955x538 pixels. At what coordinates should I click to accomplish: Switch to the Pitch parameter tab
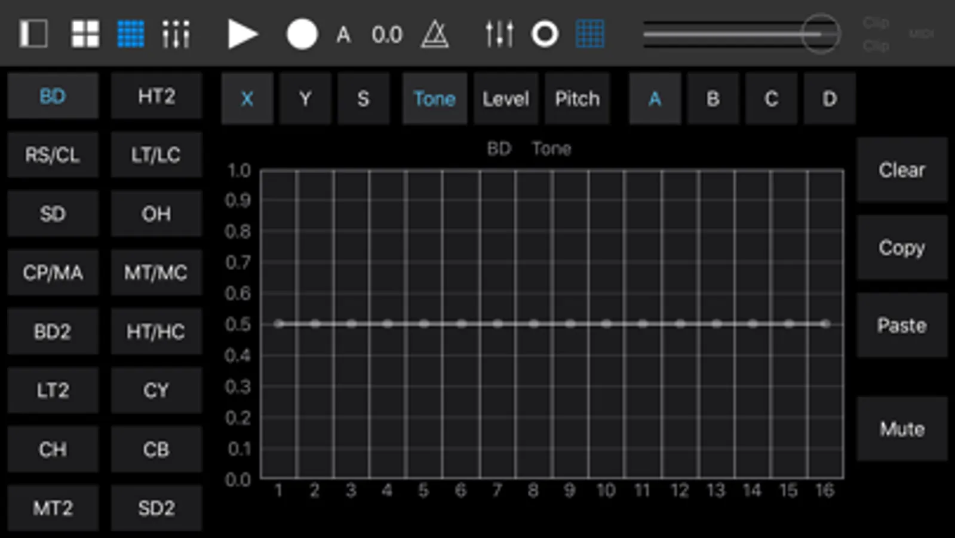pyautogui.click(x=577, y=99)
